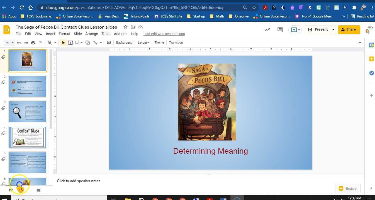Image resolution: width=375 pixels, height=200 pixels.
Task: Open the Insert image tool
Action: click(77, 42)
